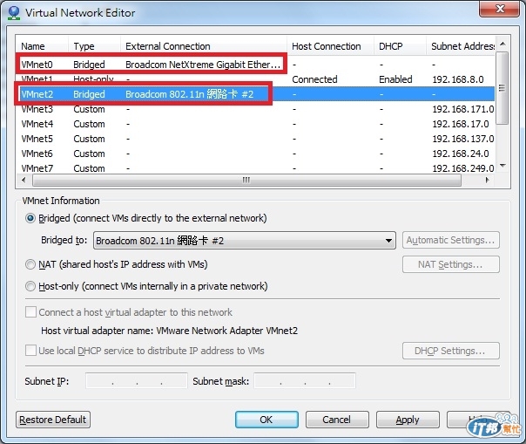Select the VMnet2 row
Viewport: 526px width, 444px height.
(x=255, y=94)
